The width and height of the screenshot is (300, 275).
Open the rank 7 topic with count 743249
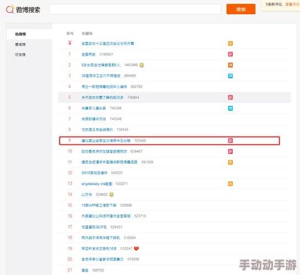click(x=94, y=119)
